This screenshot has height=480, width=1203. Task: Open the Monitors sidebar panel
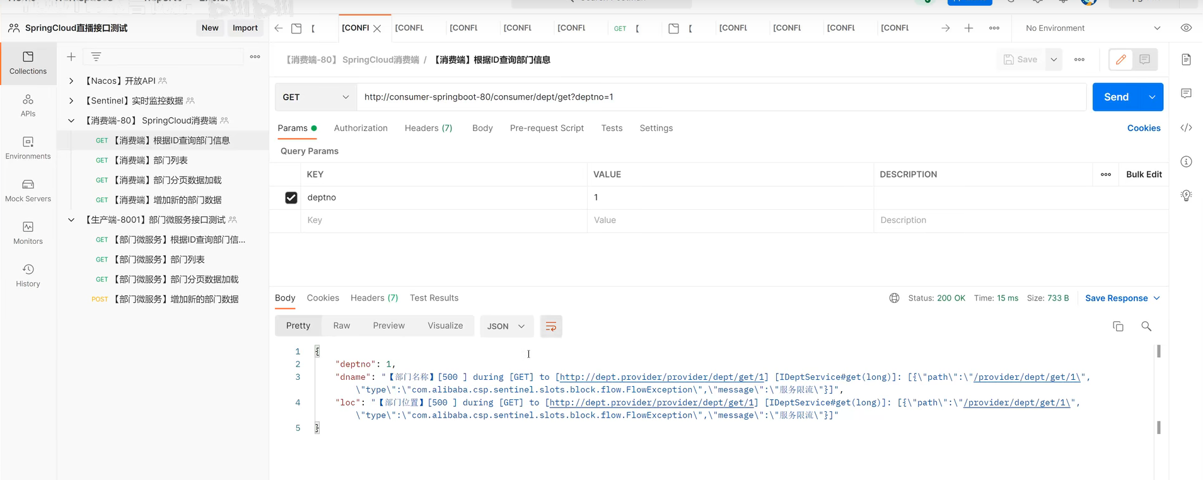[28, 232]
